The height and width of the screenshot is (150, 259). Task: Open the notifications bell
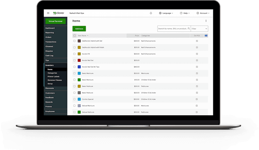(x=151, y=13)
